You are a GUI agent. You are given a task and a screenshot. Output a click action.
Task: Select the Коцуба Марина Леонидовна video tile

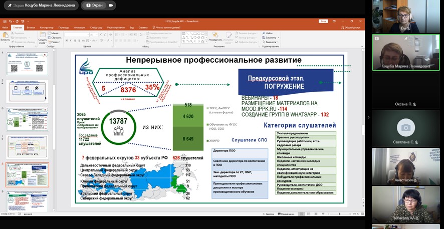coord(406,53)
